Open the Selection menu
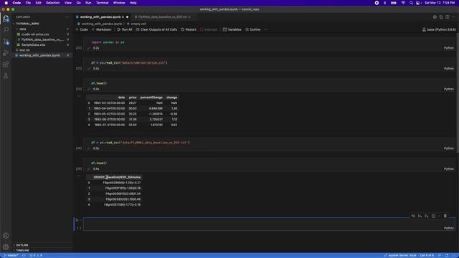The image size is (459, 258). coord(52,3)
